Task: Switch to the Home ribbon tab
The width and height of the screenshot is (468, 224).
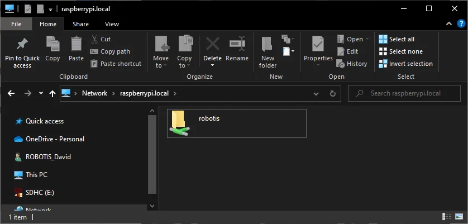Action: pos(48,24)
